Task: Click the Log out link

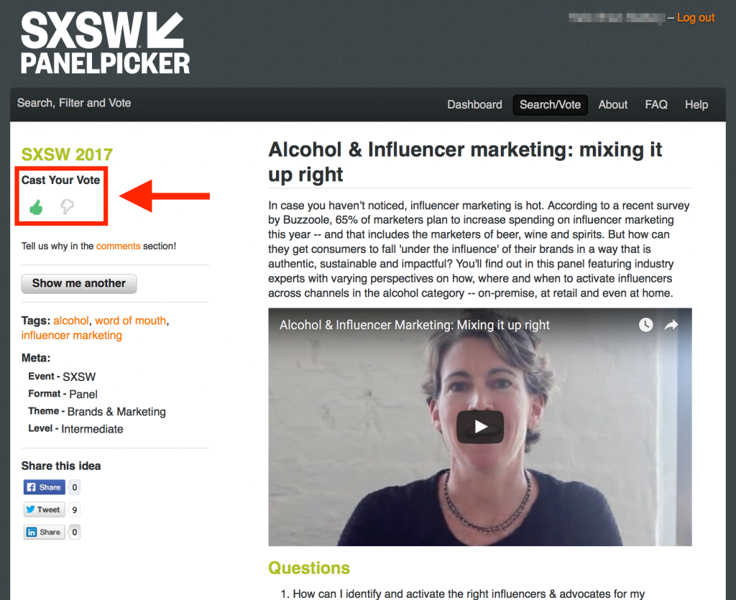Action: click(695, 18)
